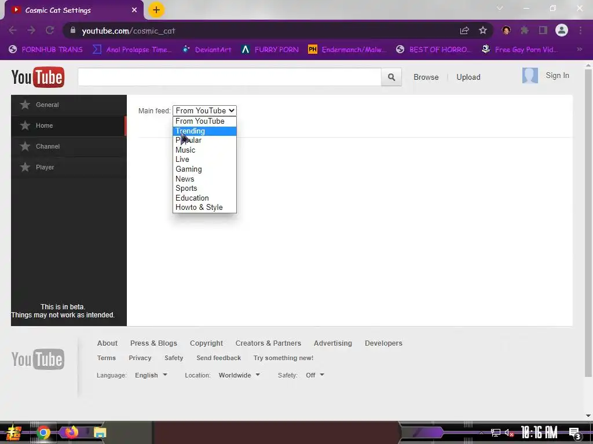Open the notification center icon

click(574, 433)
